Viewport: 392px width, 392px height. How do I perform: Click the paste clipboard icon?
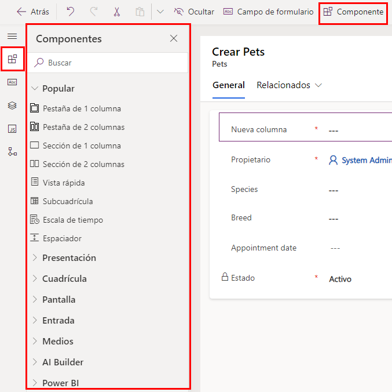click(140, 12)
